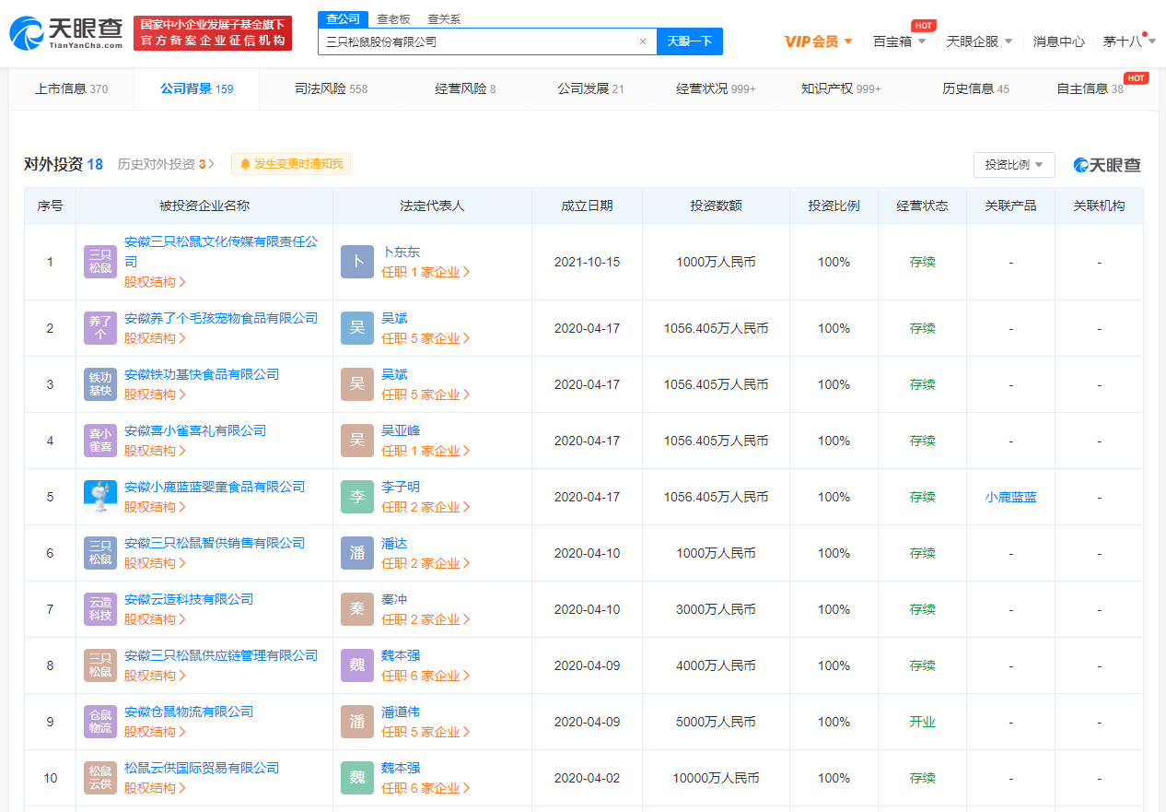Click 魏本强's avatar in the 供应链管理 row

coord(357,665)
